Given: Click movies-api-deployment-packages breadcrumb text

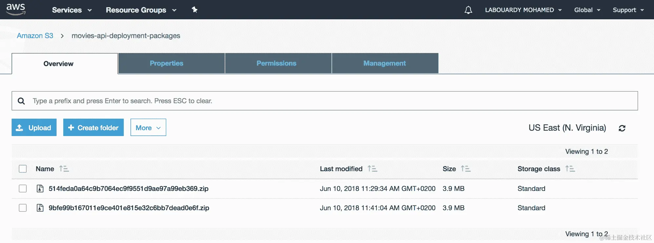Looking at the screenshot, I should [x=126, y=36].
